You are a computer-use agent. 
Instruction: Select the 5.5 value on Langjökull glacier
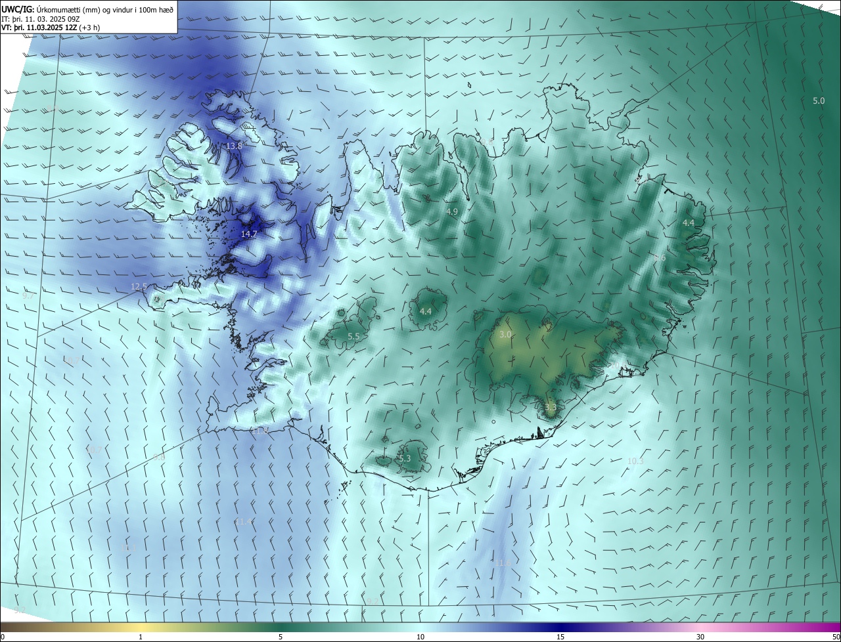coord(353,336)
